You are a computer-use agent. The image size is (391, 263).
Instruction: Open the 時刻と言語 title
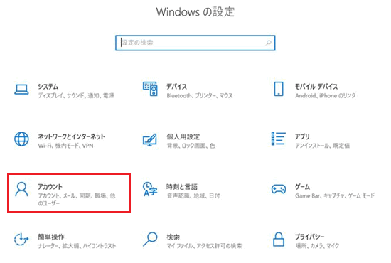(x=182, y=187)
